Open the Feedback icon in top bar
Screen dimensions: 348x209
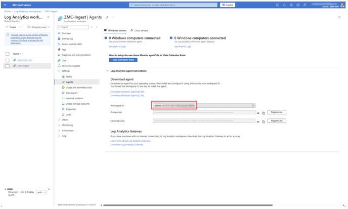tap(304, 5)
